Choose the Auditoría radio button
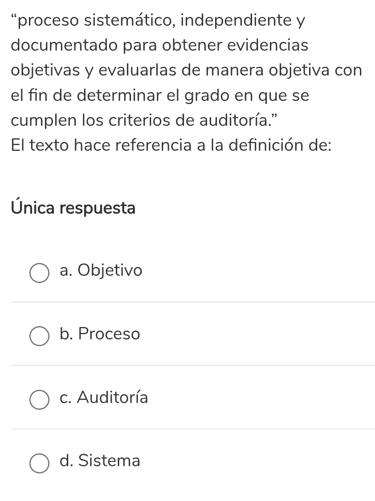The width and height of the screenshot is (375, 501). click(x=39, y=400)
